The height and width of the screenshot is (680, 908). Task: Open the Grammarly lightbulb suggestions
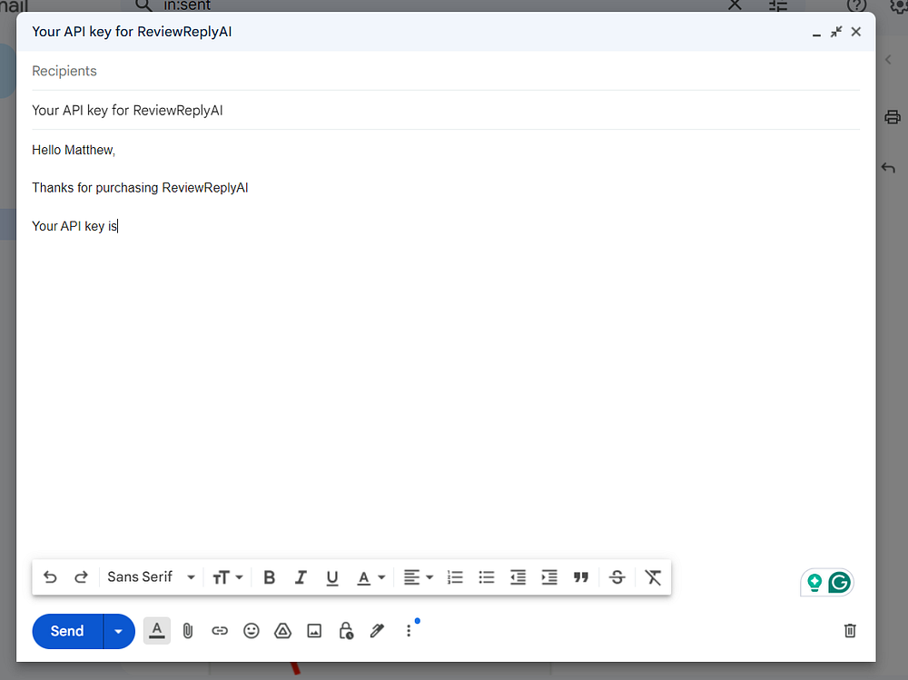coord(814,582)
